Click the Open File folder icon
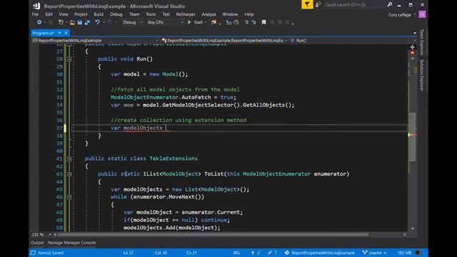The image size is (457, 257). point(72,22)
